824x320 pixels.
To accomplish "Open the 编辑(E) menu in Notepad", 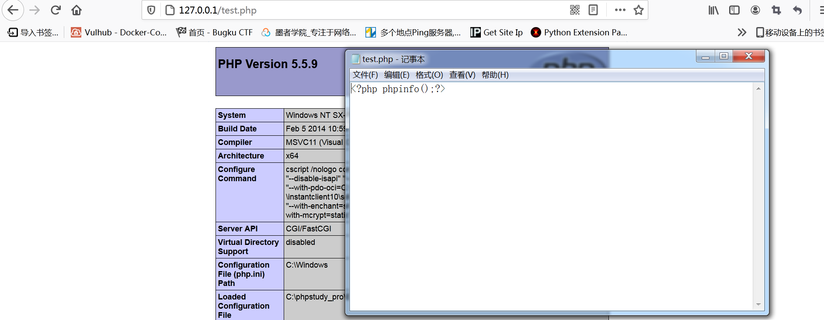I will coord(396,75).
